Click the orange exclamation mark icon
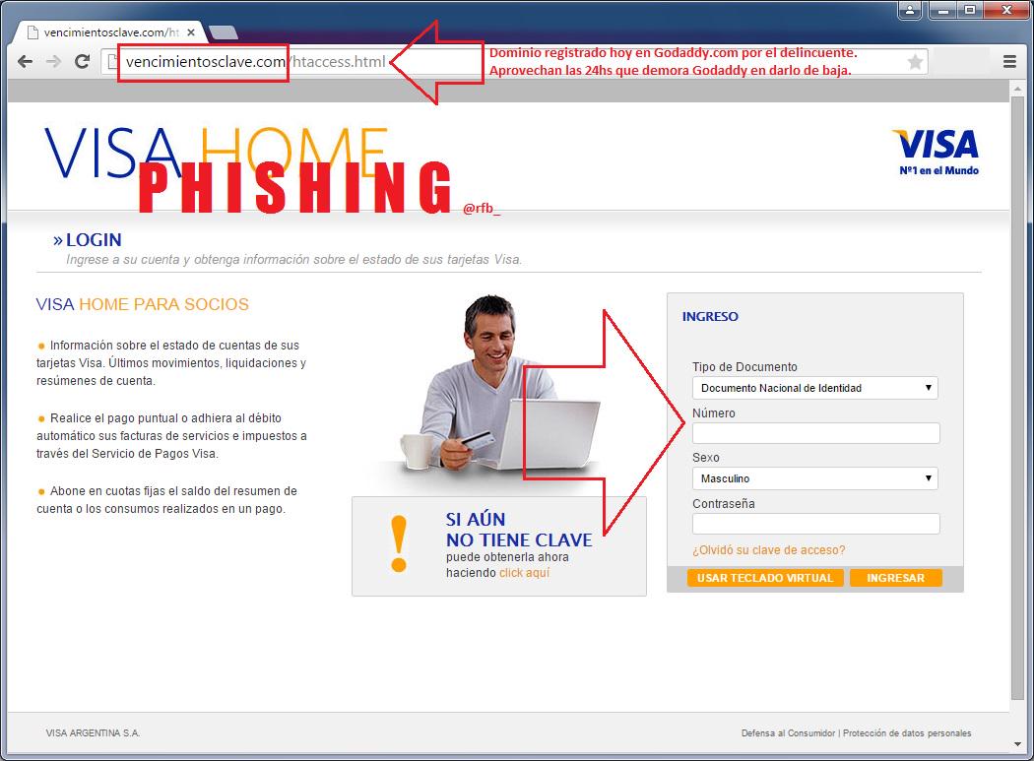The width and height of the screenshot is (1034, 761). [398, 543]
